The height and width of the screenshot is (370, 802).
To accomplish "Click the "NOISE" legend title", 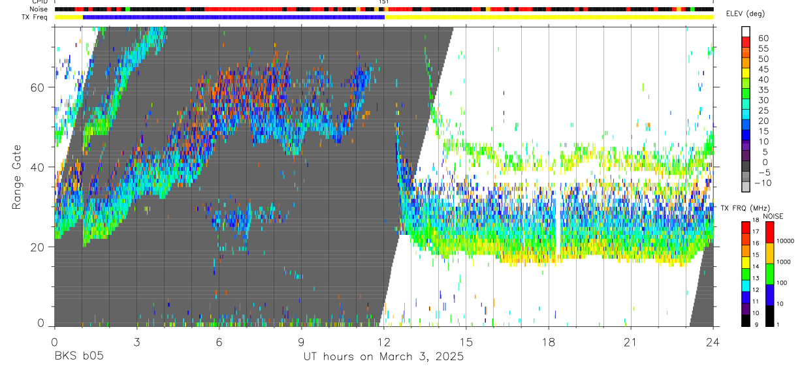I will click(x=773, y=217).
